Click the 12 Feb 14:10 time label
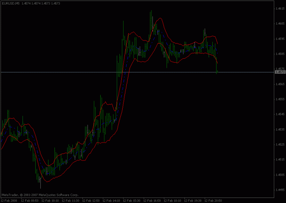Viewport: 286px width, 203px height. tap(112, 201)
